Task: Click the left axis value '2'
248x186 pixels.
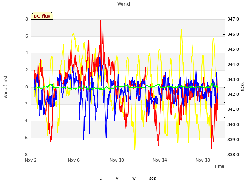Action: pyautogui.click(x=26, y=70)
